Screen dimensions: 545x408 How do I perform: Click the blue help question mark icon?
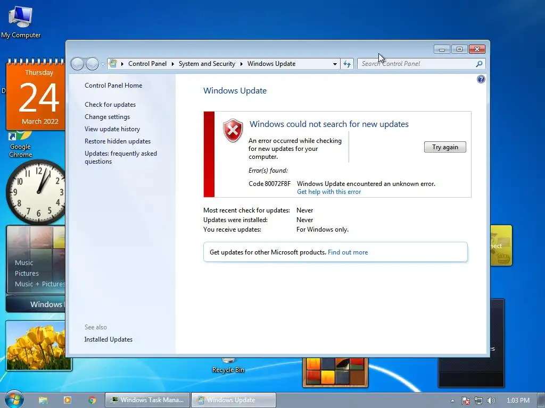point(481,79)
